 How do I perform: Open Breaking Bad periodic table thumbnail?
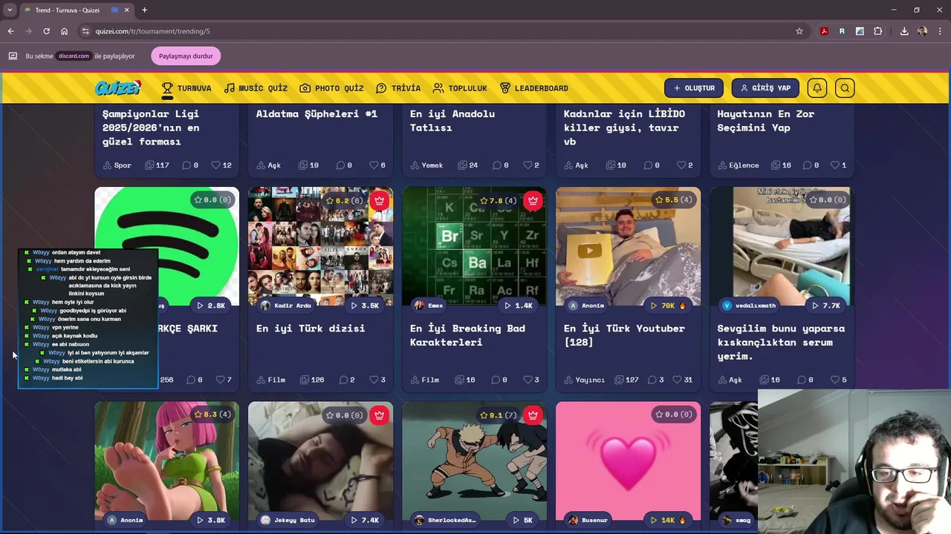coord(474,246)
